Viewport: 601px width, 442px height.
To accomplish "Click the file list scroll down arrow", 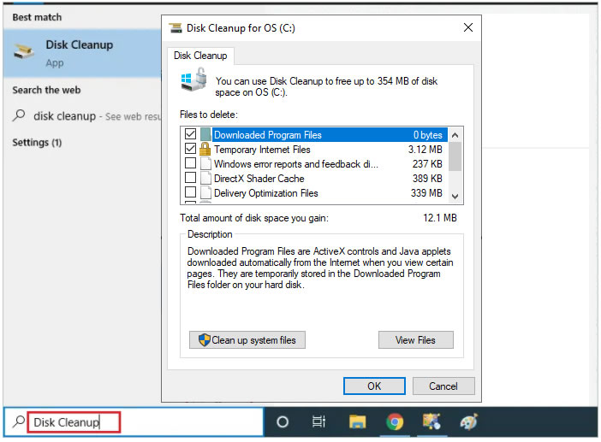I will [x=455, y=197].
